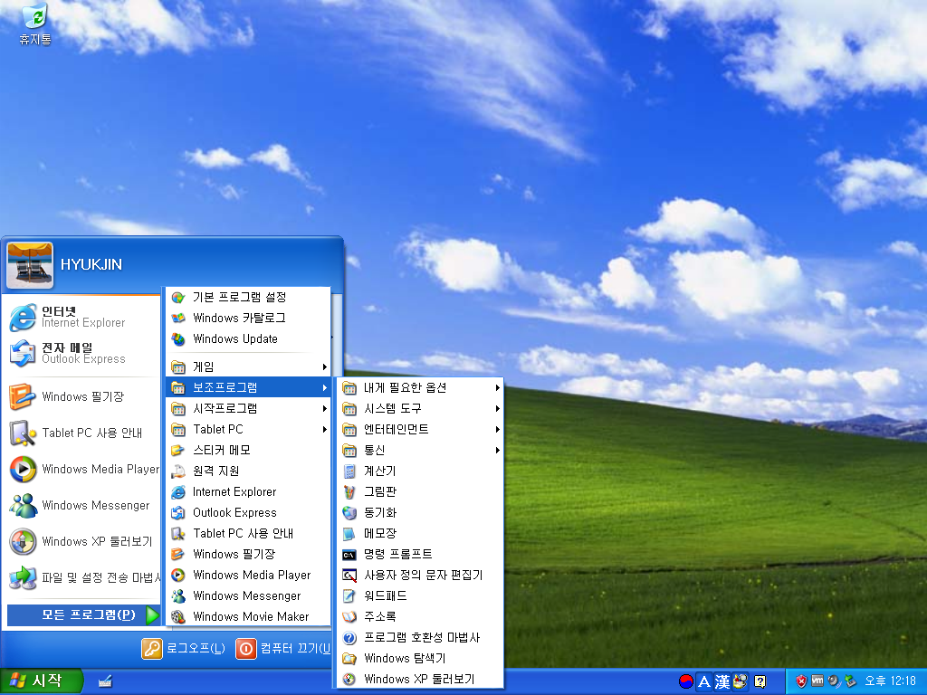Open Windows XP 둘러보기 in the 보조프로그램 menu

click(420, 679)
